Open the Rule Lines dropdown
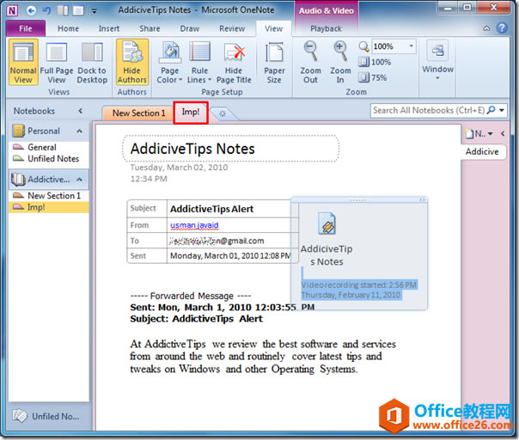 click(199, 62)
